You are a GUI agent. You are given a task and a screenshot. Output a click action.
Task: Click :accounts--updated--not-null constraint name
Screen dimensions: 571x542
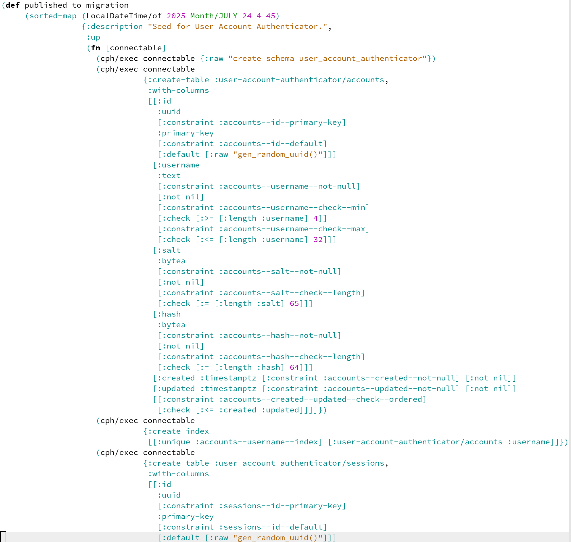point(389,389)
